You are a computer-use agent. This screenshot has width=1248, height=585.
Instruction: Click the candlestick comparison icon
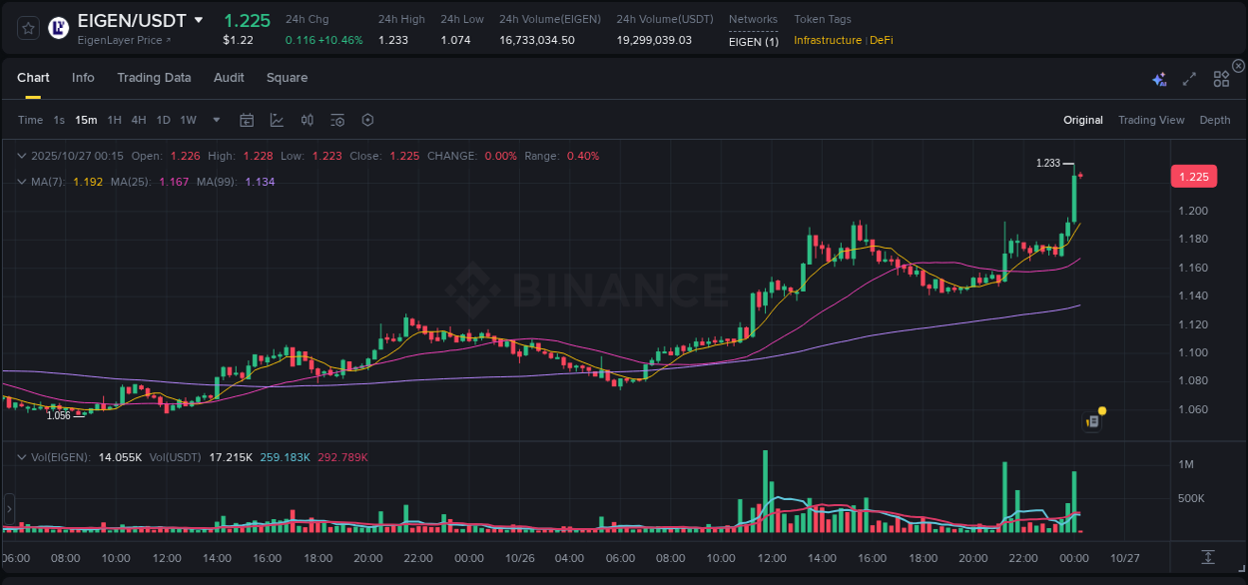[x=307, y=120]
